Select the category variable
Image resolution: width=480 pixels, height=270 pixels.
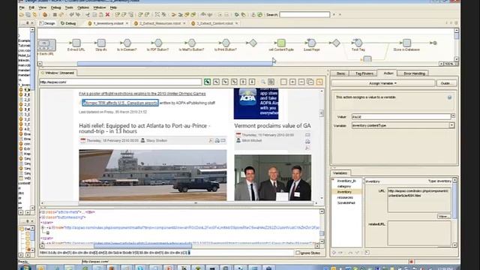344,187
